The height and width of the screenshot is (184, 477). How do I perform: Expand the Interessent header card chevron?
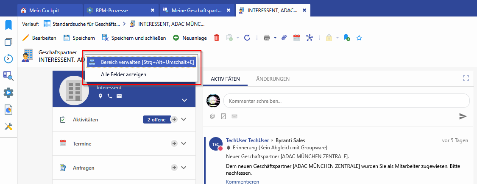click(x=184, y=100)
